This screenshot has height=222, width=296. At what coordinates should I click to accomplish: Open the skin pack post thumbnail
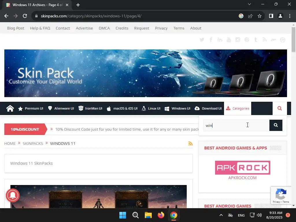click(x=99, y=197)
